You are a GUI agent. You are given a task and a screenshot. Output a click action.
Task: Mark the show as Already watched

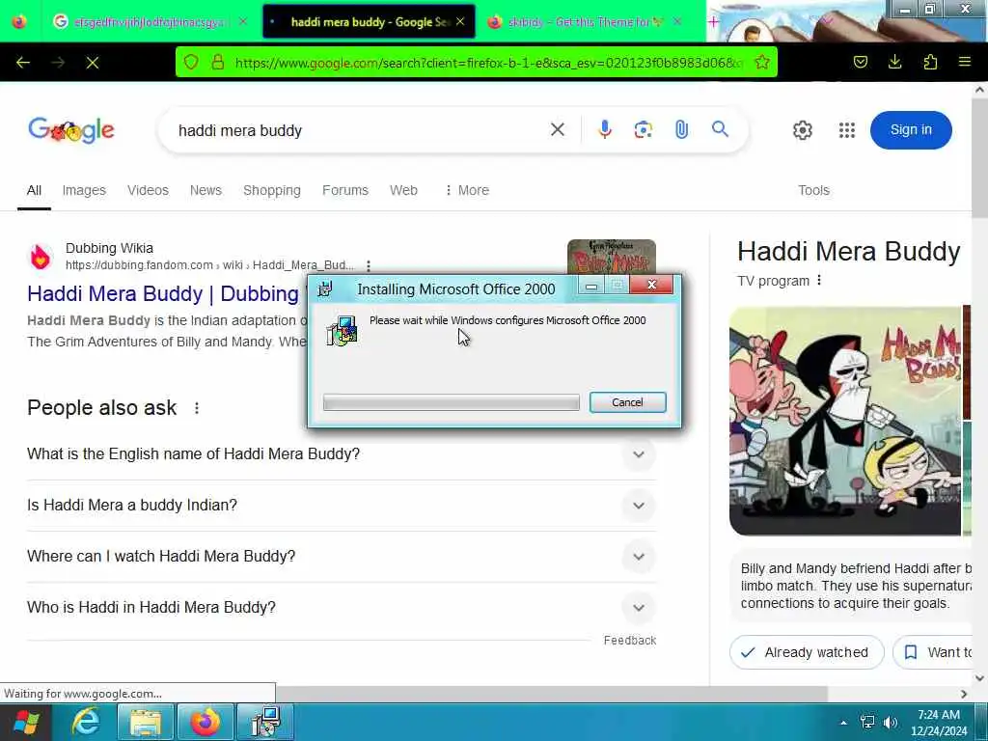pyautogui.click(x=807, y=652)
